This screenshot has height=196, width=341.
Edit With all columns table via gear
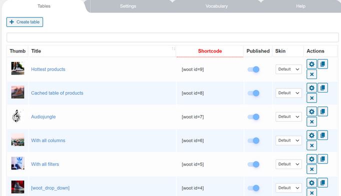click(x=311, y=135)
